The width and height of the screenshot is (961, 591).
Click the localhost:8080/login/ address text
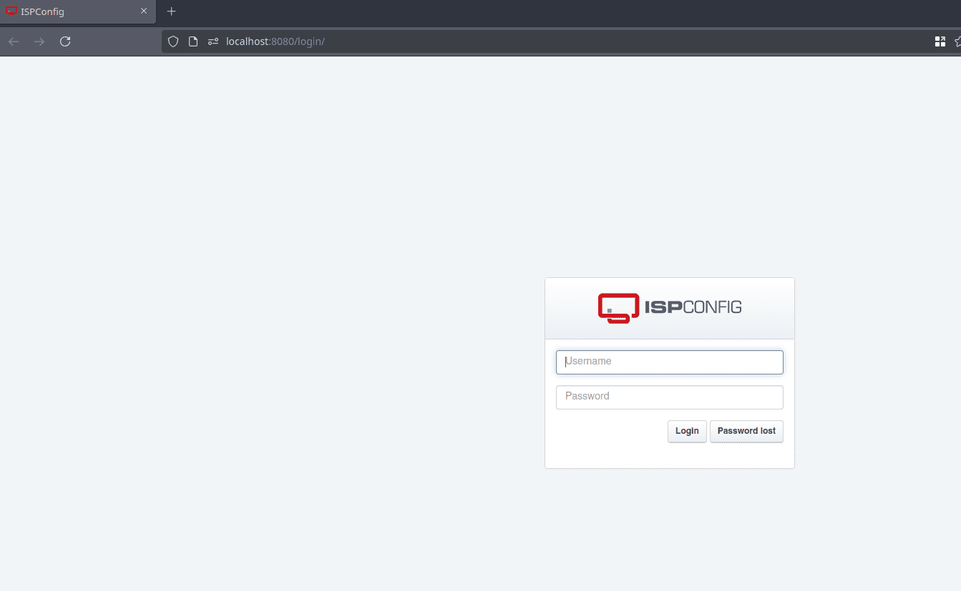point(275,41)
